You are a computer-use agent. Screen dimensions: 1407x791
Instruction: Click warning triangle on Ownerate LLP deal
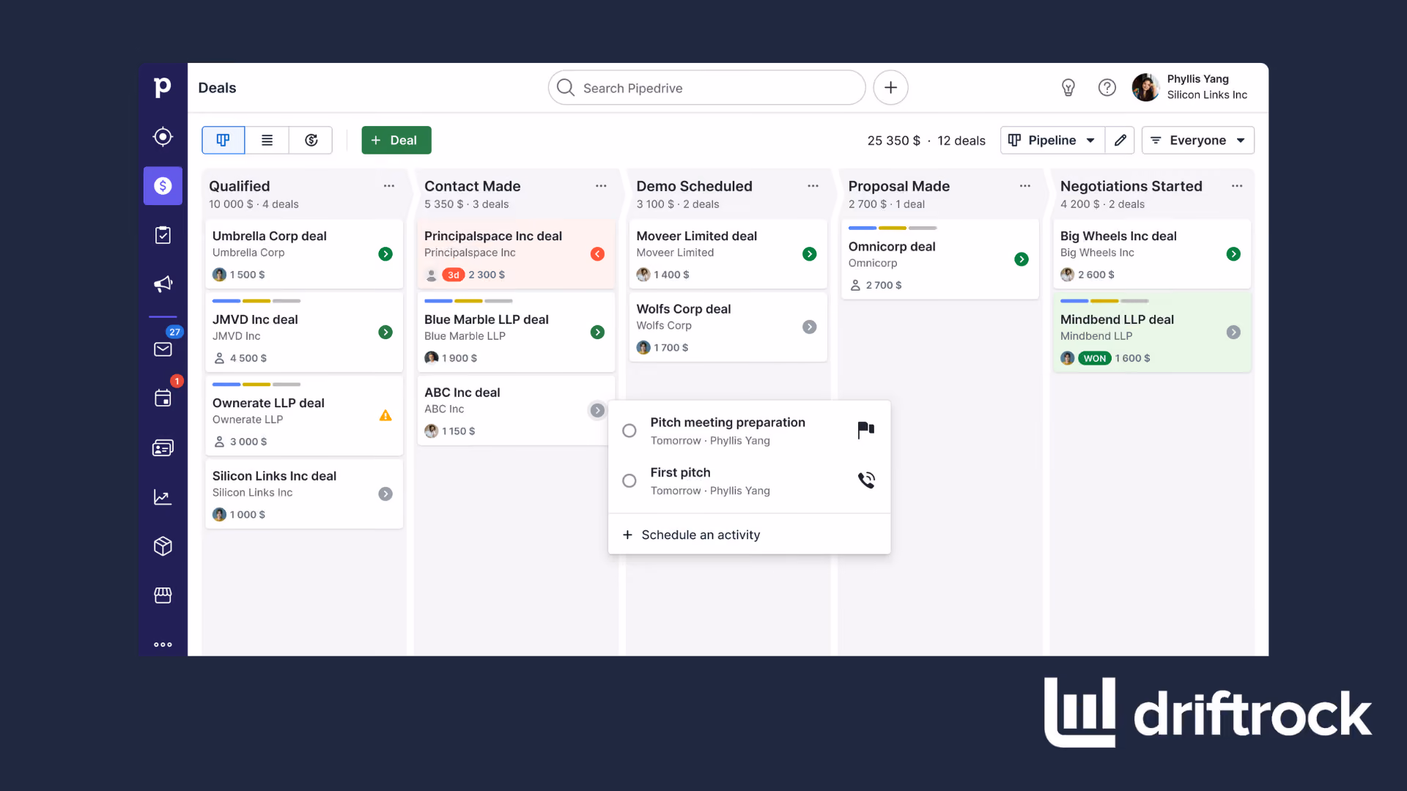[385, 416]
